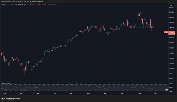The width and height of the screenshot is (177, 102).
Task: Click the 100.00 price axis label
Action: (x=171, y=68)
